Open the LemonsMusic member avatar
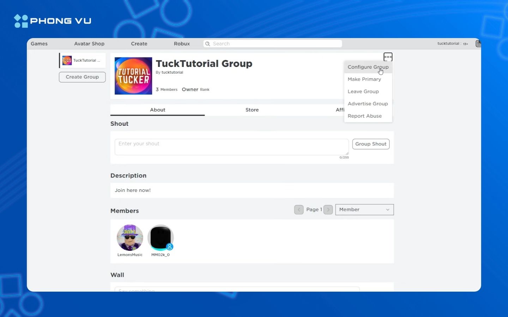 tap(130, 238)
